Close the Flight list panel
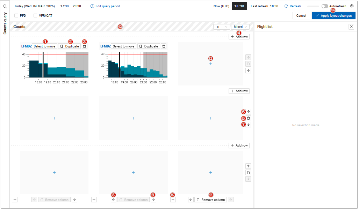Screen dimensions: 359x210 click(351, 27)
